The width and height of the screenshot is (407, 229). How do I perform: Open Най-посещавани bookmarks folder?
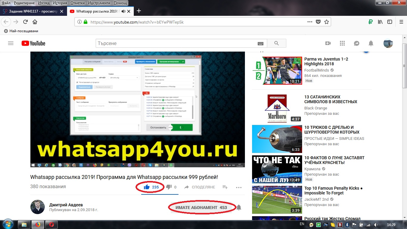[x=21, y=31]
